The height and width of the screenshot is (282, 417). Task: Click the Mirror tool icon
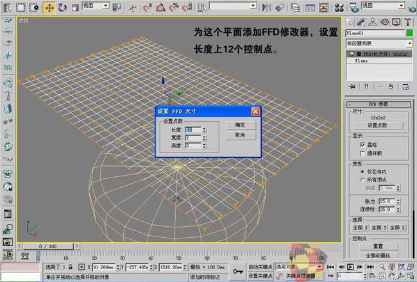(x=266, y=8)
